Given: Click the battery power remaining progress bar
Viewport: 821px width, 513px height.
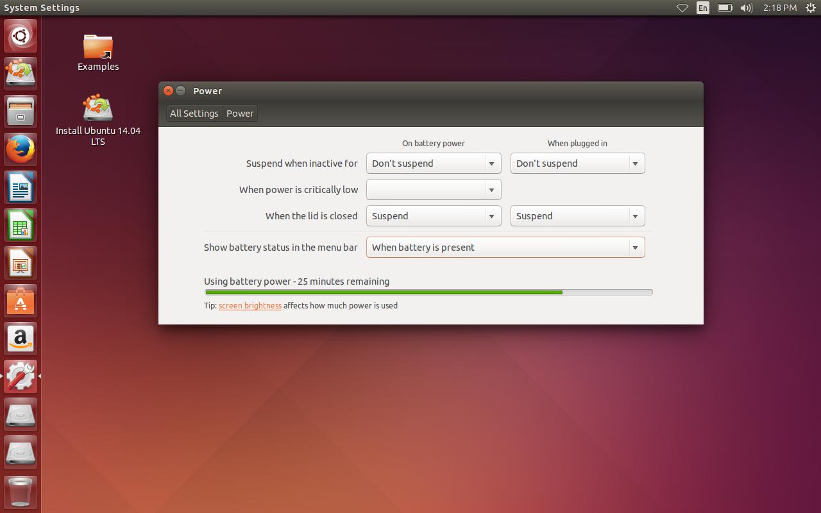Looking at the screenshot, I should coord(428,292).
